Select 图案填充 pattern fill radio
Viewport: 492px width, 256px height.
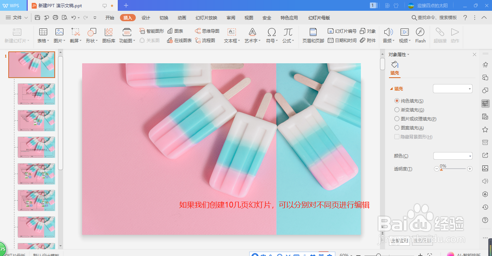(397, 128)
